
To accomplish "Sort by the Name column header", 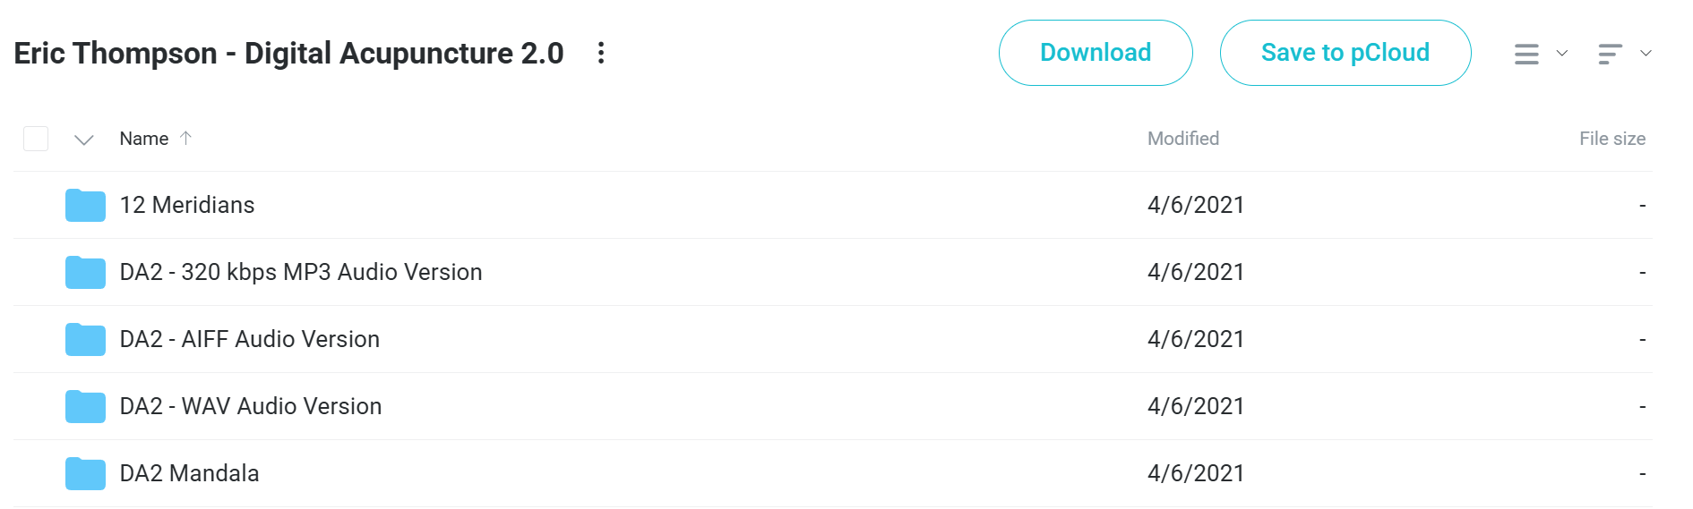I will pyautogui.click(x=144, y=139).
